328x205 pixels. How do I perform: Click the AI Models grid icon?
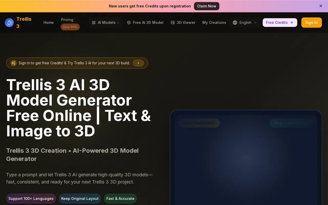click(94, 23)
